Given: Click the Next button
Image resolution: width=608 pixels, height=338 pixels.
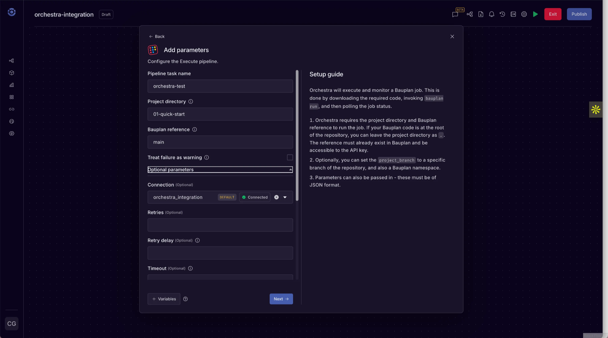Looking at the screenshot, I should tap(281, 299).
